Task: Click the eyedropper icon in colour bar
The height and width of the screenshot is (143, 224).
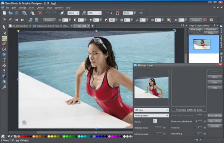Action: (12, 136)
